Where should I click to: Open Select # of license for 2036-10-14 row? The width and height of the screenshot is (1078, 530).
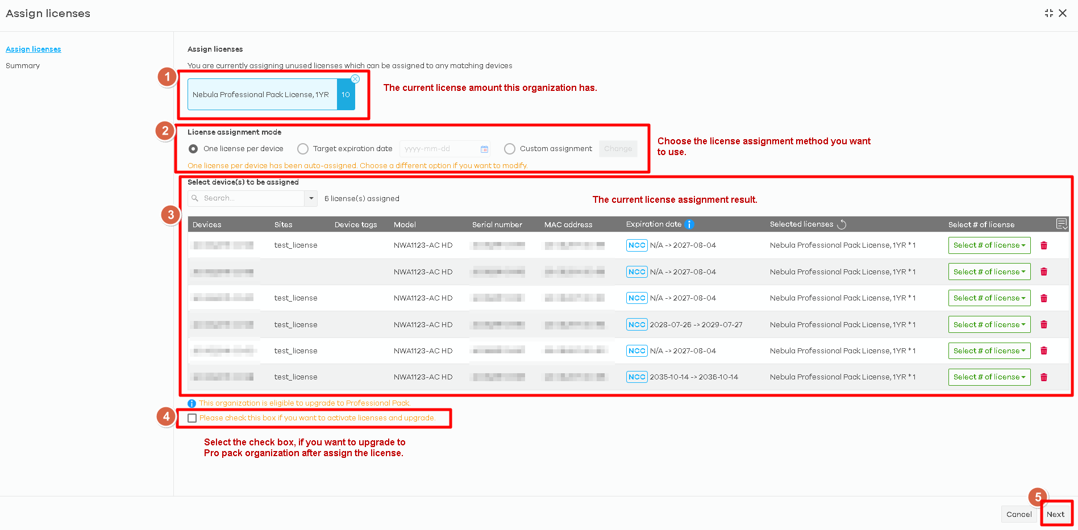[989, 377]
